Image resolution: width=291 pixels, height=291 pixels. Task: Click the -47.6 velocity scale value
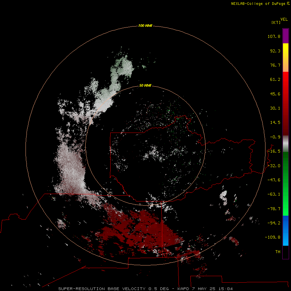coord(274,180)
